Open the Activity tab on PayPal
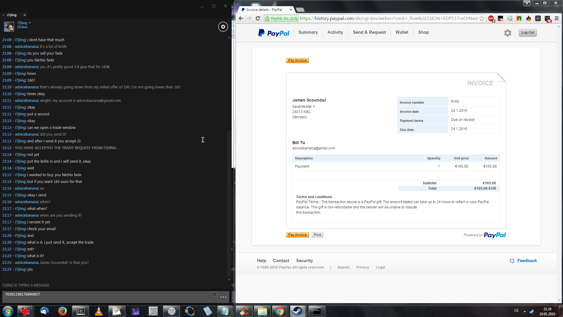The width and height of the screenshot is (563, 317). pos(335,32)
